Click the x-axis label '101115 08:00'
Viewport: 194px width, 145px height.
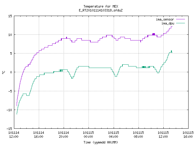(x=138, y=135)
